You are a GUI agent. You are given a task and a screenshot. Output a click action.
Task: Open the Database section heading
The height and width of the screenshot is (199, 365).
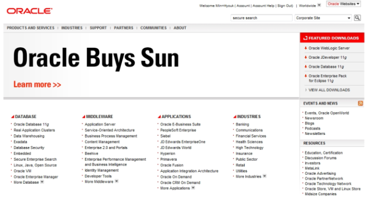pos(26,116)
